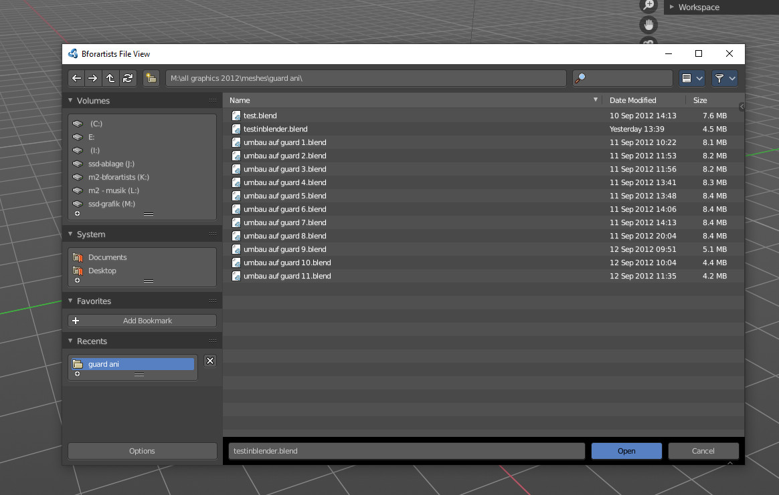
Task: Click Volumes panel drag grip
Action: 213,100
